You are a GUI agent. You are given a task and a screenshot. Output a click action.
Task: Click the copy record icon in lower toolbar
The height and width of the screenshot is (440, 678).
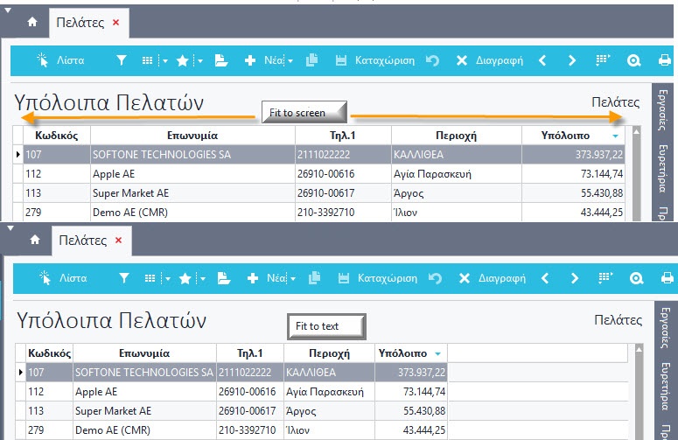(x=314, y=278)
